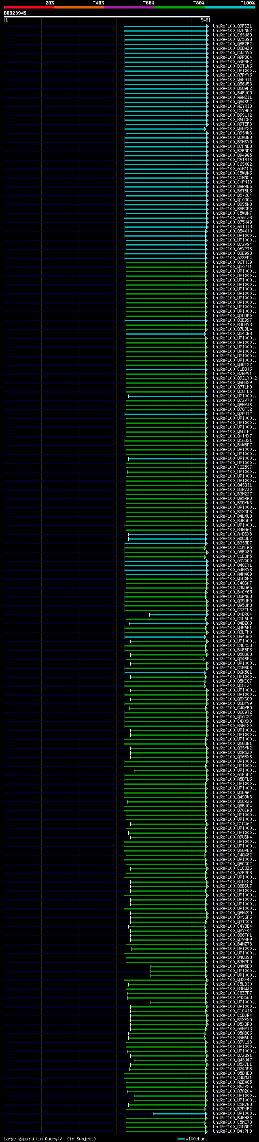
Task: Click hit label UniRef100_C5YHG0
Action: pyautogui.click(x=232, y=110)
